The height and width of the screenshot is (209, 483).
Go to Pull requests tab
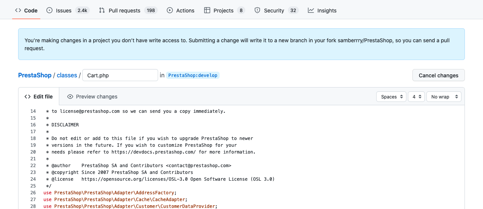128,11
